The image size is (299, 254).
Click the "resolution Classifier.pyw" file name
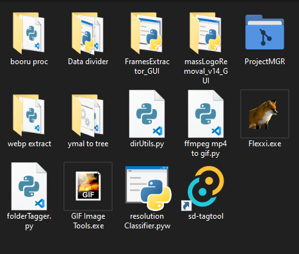point(147,221)
